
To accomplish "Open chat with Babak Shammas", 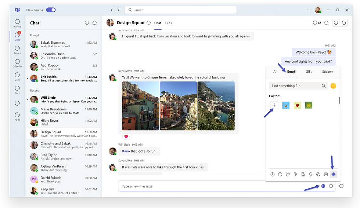I will point(63,44).
